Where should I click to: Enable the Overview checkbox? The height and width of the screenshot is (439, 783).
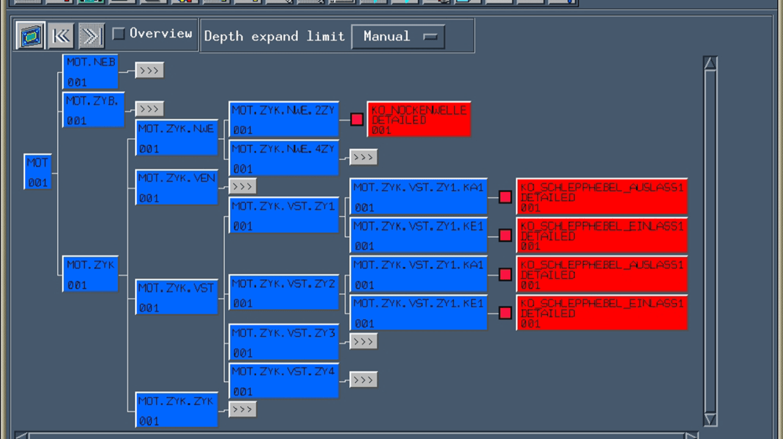[x=119, y=34]
